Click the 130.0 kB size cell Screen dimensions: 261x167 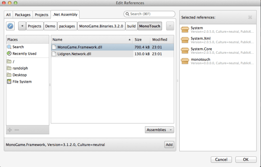coord(142,54)
